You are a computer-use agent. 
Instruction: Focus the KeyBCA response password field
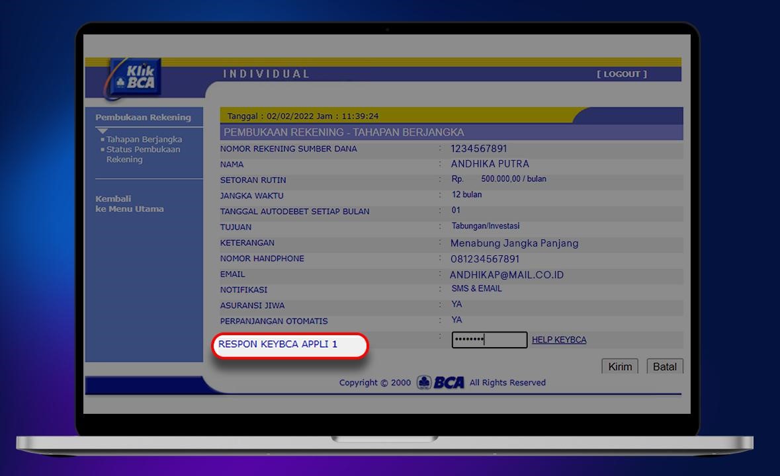pyautogui.click(x=489, y=340)
